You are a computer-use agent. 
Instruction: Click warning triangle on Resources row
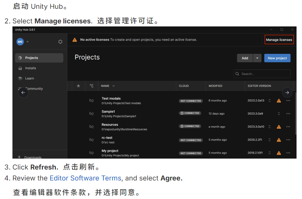[x=279, y=127]
